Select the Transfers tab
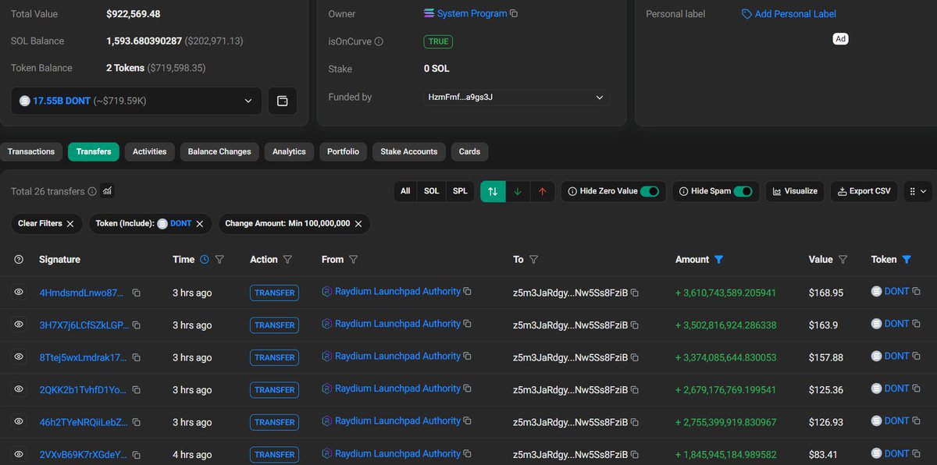Image resolution: width=937 pixels, height=465 pixels. (94, 151)
